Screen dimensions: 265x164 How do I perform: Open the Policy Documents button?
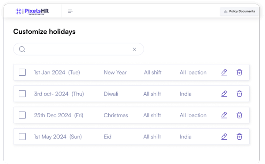click(240, 11)
